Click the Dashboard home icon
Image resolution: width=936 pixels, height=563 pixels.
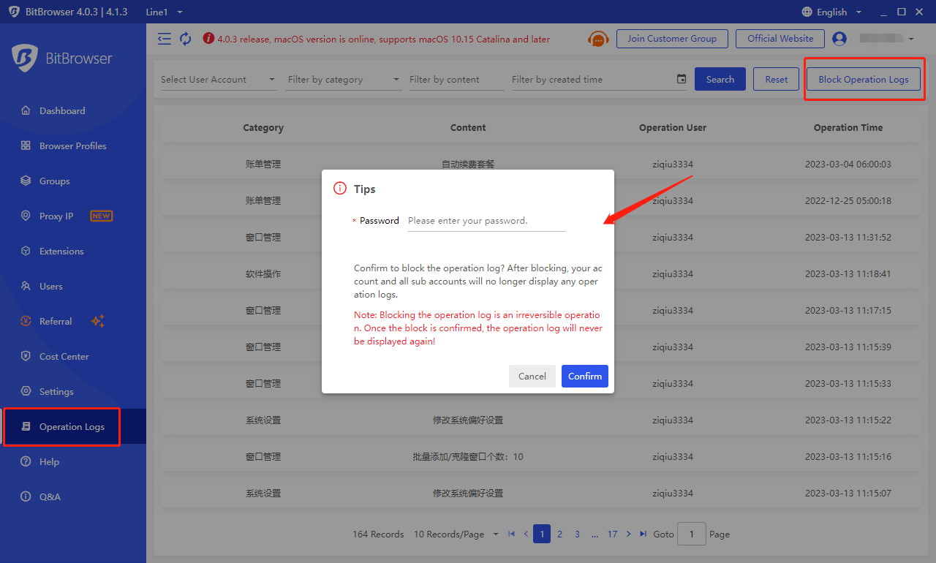tap(26, 111)
